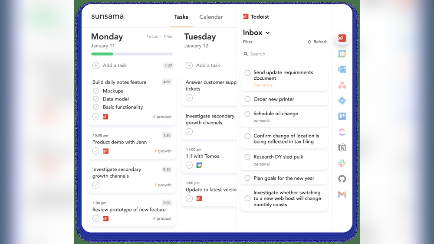Click the Todoist icon on Build daily notes feature
This screenshot has width=434, height=244.
tap(105, 117)
